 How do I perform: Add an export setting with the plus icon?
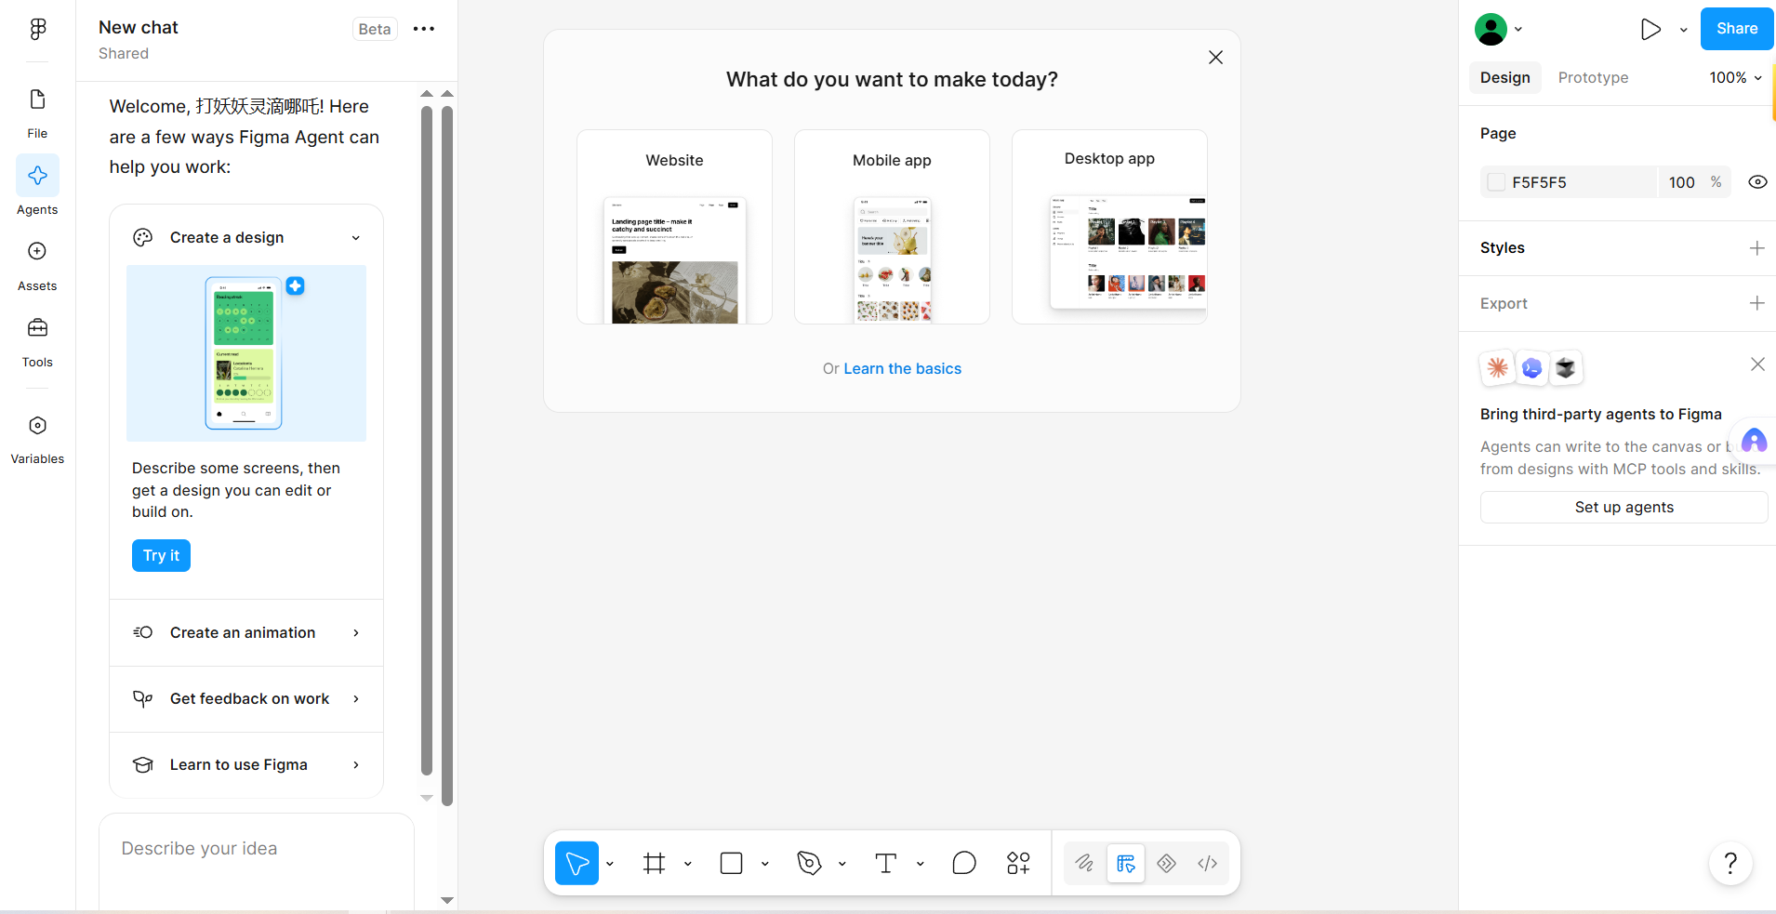point(1756,303)
